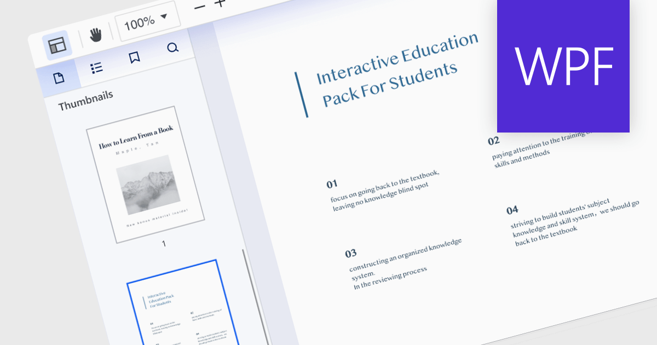Switch to the Thumbnails page tab

point(59,78)
